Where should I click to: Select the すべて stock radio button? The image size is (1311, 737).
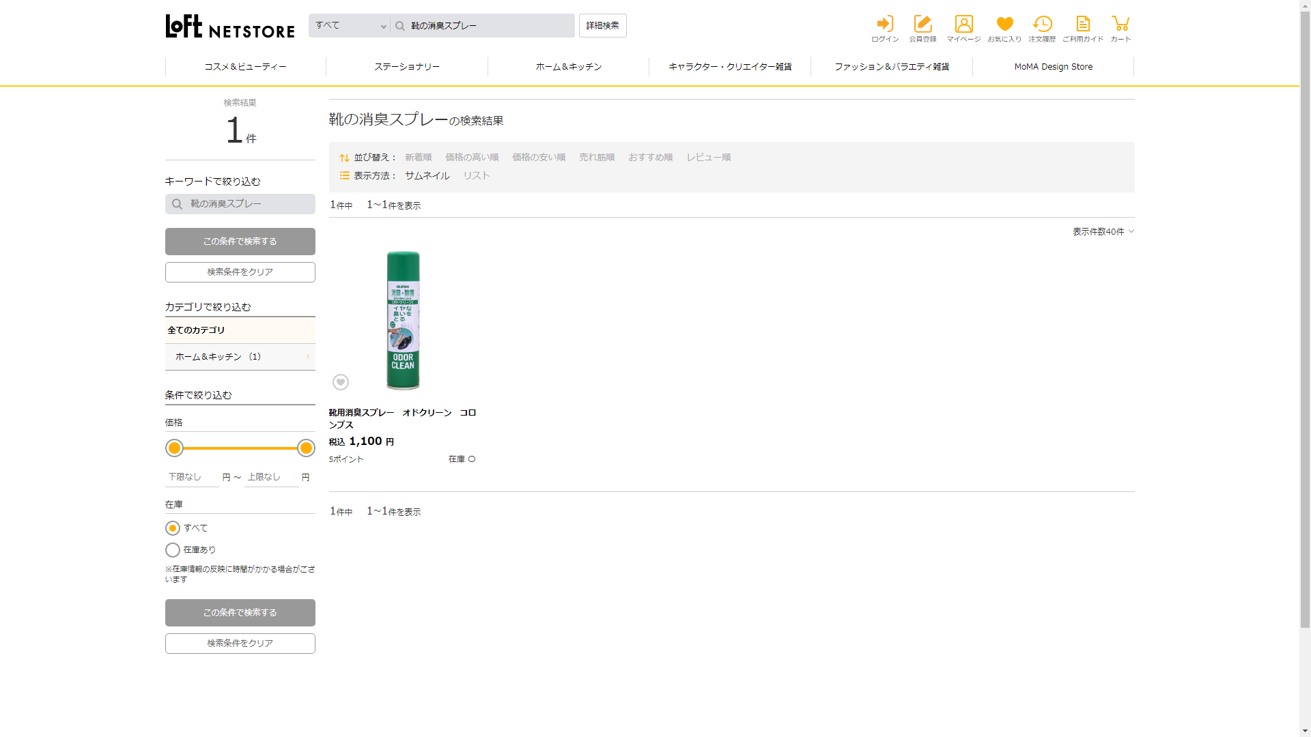[173, 528]
